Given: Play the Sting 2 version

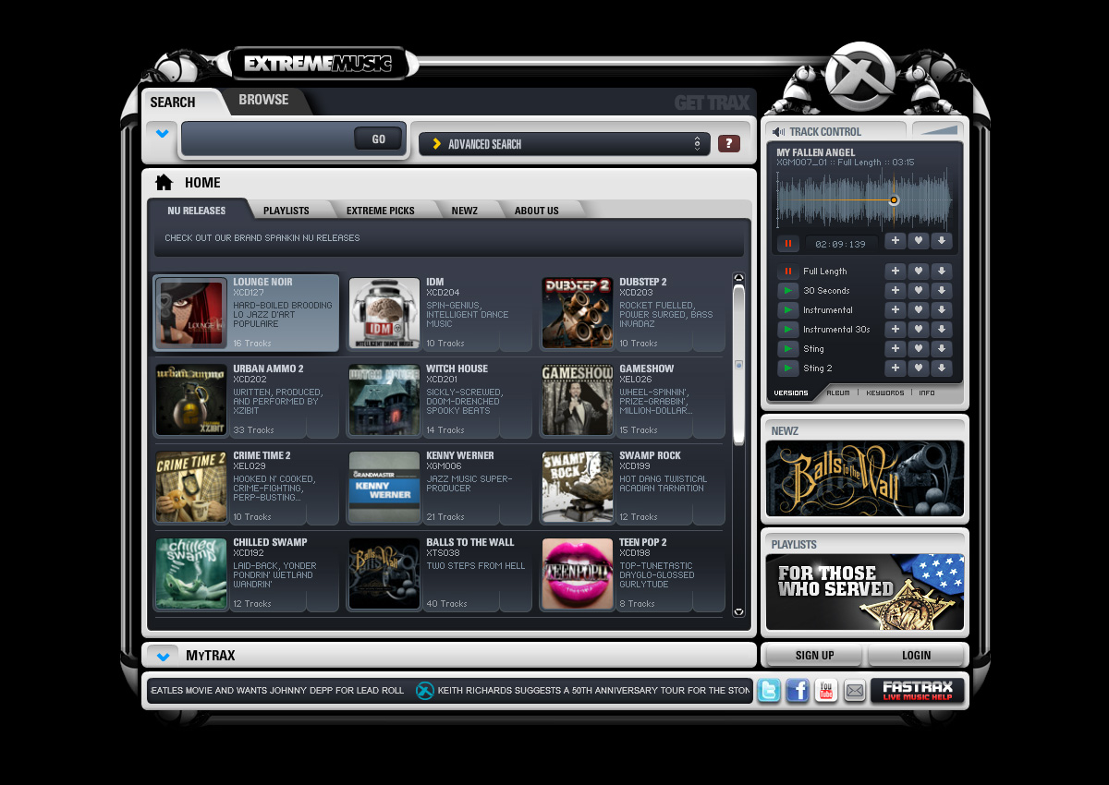Looking at the screenshot, I should [788, 368].
